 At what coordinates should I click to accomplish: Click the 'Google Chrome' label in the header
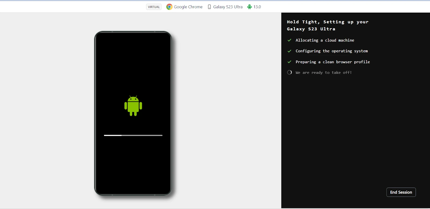(x=188, y=7)
